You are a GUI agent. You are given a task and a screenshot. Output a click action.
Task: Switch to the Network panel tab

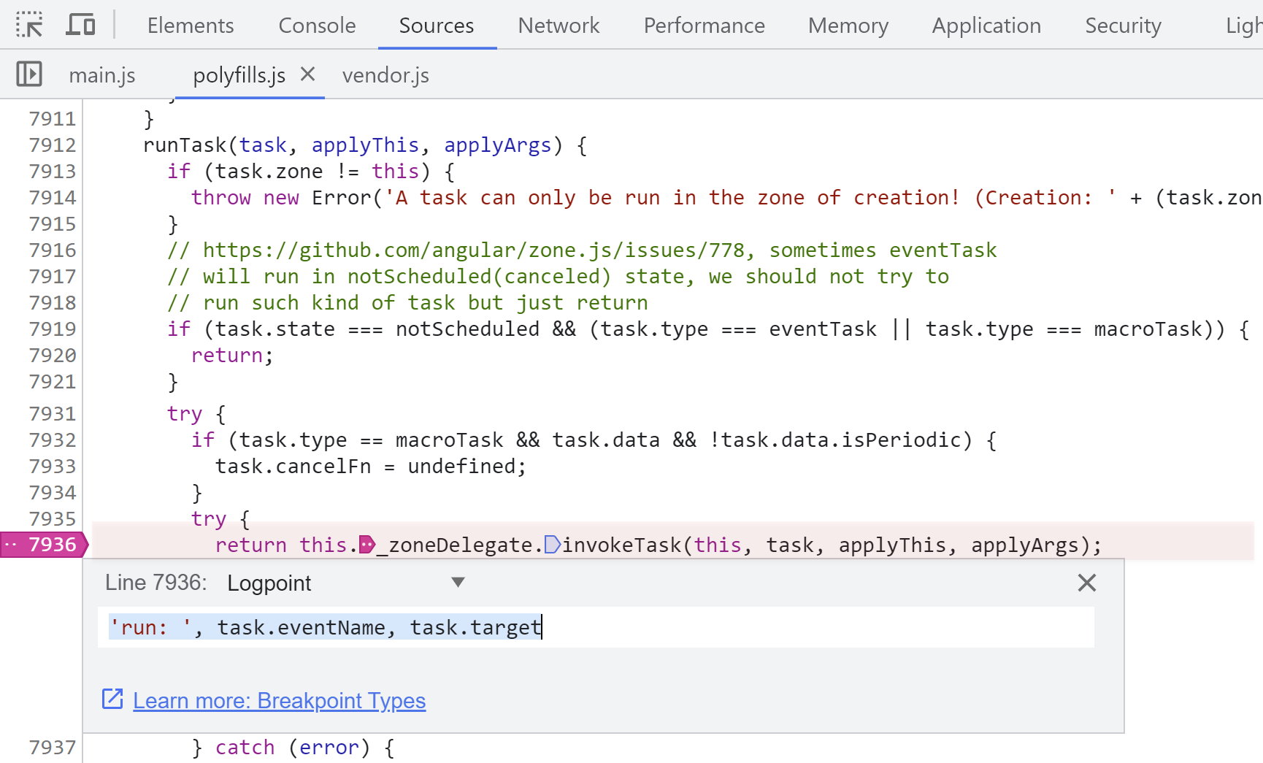click(558, 26)
